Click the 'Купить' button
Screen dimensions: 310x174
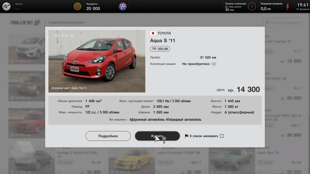(x=157, y=136)
